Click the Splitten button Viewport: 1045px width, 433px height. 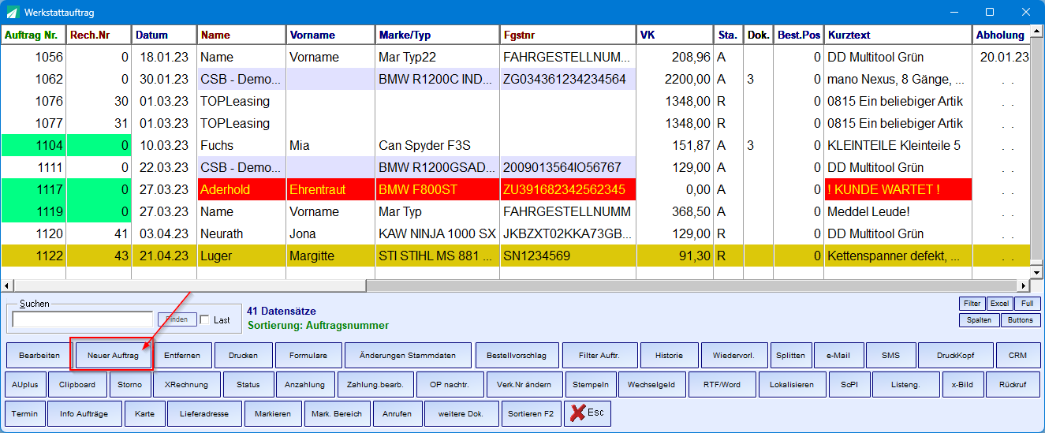(791, 356)
